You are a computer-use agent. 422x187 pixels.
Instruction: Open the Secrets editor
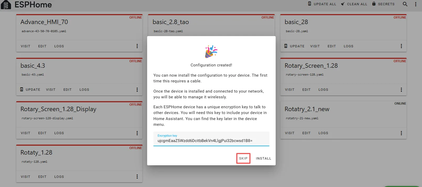coord(383,4)
